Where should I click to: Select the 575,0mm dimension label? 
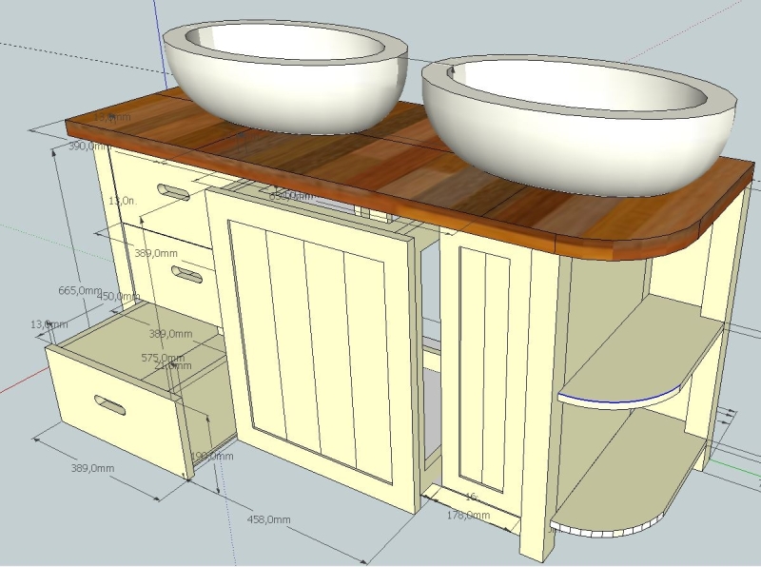point(163,359)
